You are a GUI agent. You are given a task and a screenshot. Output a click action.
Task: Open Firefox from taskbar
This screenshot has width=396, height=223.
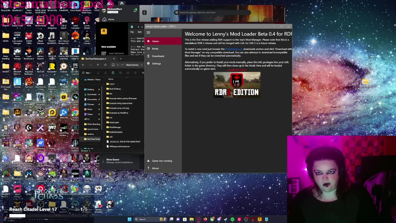[x=205, y=219]
